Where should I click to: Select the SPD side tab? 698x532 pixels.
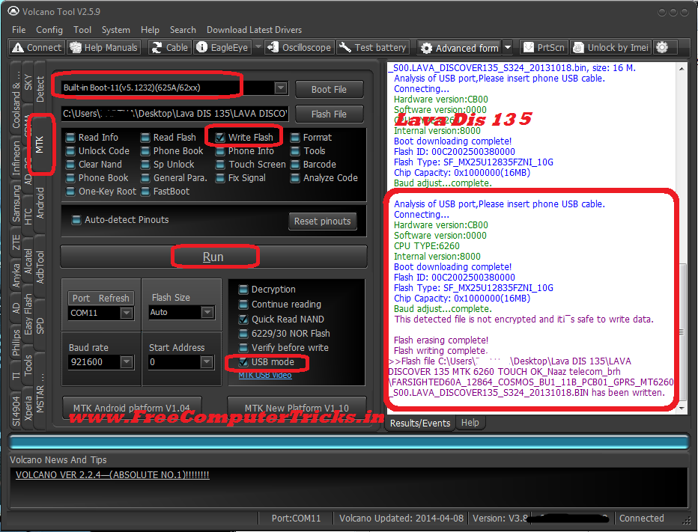pos(40,325)
